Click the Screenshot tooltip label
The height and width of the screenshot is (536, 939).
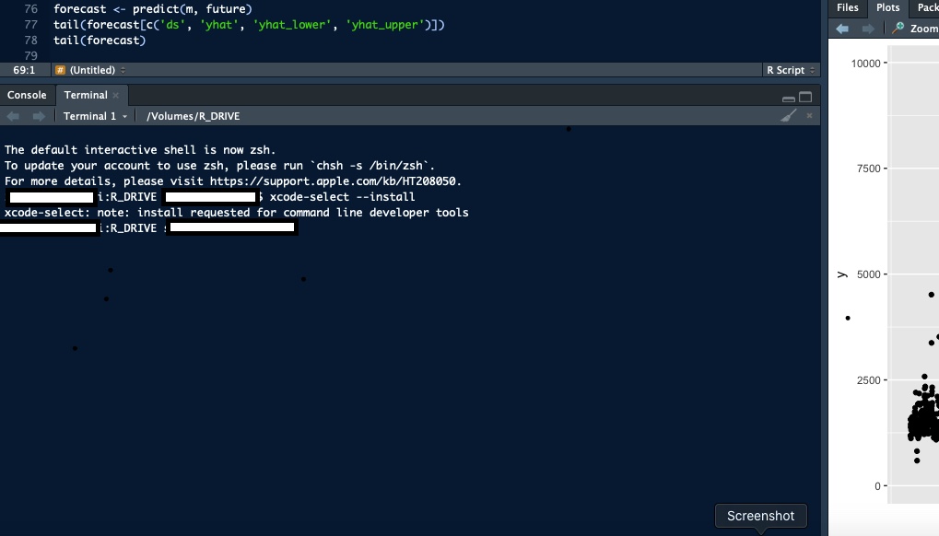760,516
